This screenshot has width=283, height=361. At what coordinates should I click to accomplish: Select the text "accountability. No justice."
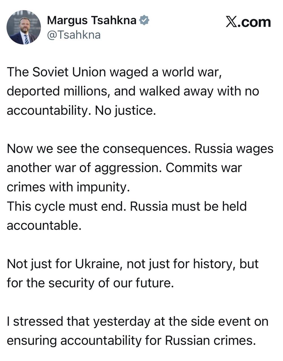coord(81,111)
